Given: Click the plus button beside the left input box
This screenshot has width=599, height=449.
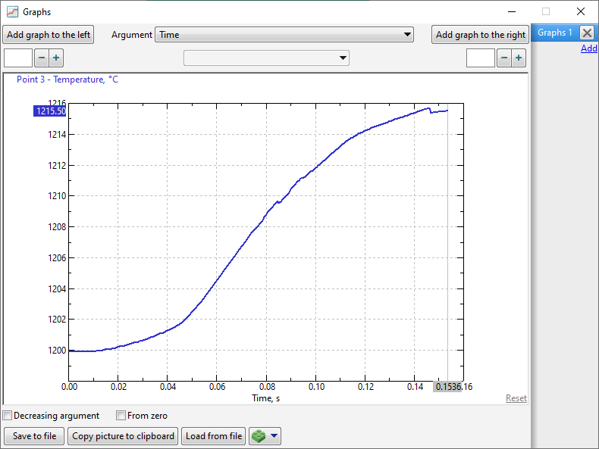Looking at the screenshot, I should (x=56, y=58).
